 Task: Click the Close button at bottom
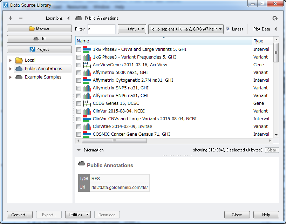tap(237, 215)
